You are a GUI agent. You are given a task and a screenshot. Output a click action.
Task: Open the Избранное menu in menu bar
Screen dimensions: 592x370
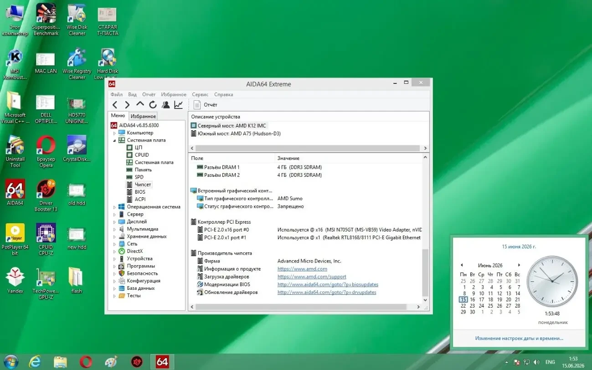[174, 94]
